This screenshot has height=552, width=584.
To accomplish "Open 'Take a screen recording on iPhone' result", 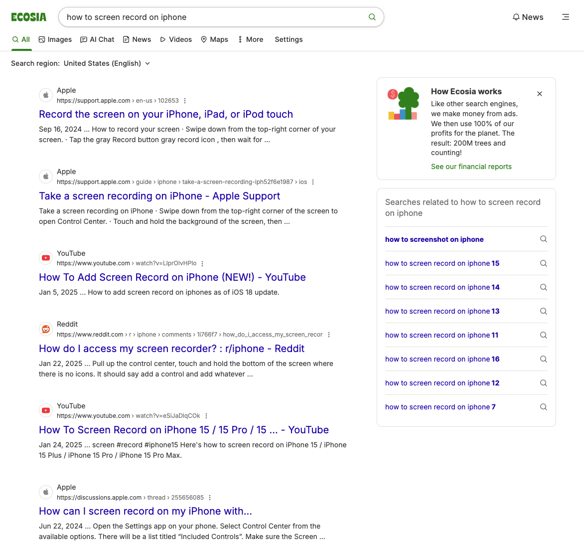I will 159,196.
